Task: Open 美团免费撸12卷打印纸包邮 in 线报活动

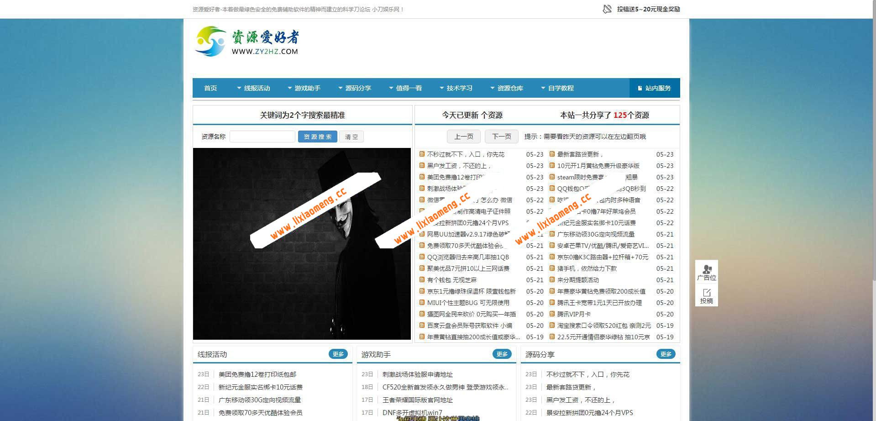Action: point(257,374)
